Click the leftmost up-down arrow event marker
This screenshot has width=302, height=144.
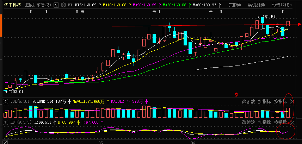tap(31, 12)
